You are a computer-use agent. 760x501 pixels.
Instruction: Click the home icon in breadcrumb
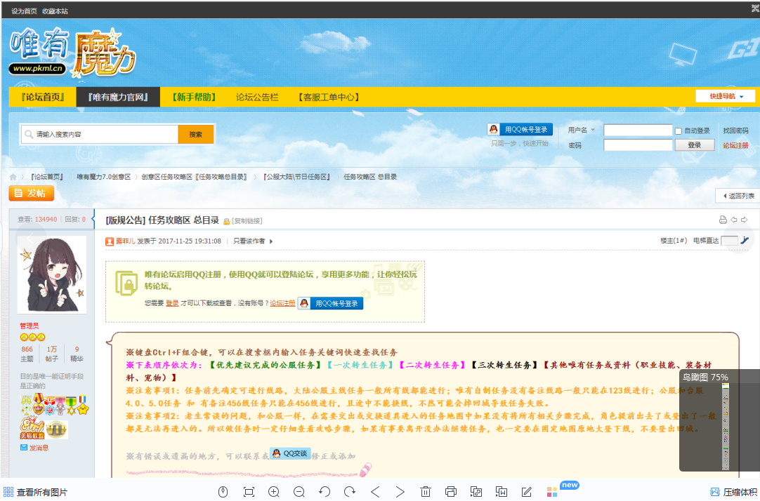point(13,177)
